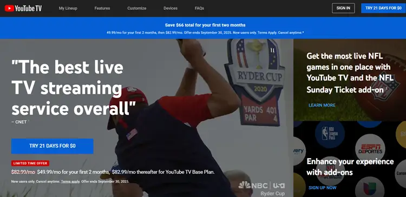
Task: Click the best live TV streaming quote
Action: 74,88
